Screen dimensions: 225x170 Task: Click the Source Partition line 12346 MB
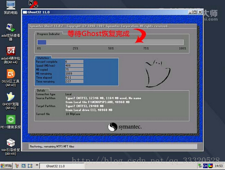pos(103,98)
